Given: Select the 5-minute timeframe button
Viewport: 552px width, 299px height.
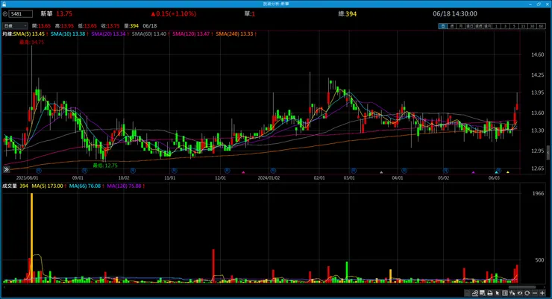Looking at the screenshot, I should coord(515,26).
